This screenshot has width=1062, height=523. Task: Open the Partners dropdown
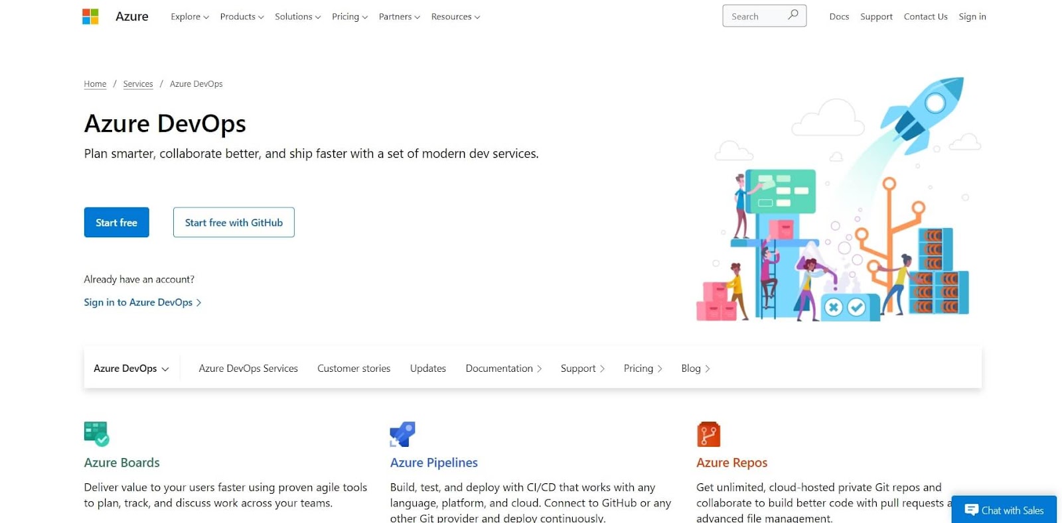[x=400, y=17]
